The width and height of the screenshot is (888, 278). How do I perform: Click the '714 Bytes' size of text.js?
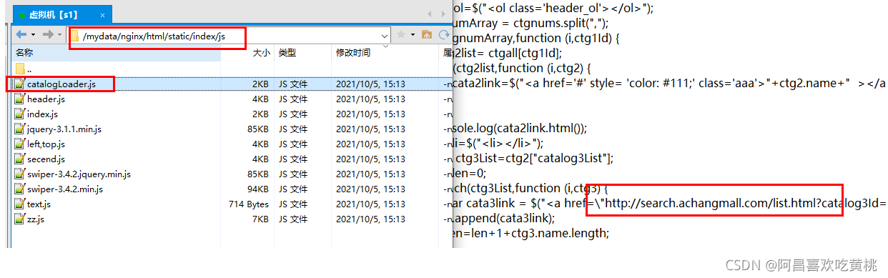[x=249, y=204]
